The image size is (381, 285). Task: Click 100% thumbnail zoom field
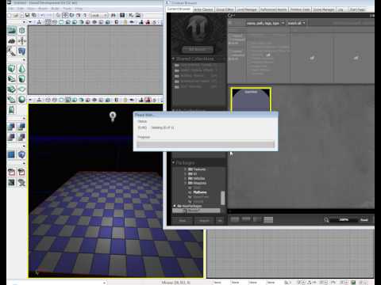tap(344, 220)
